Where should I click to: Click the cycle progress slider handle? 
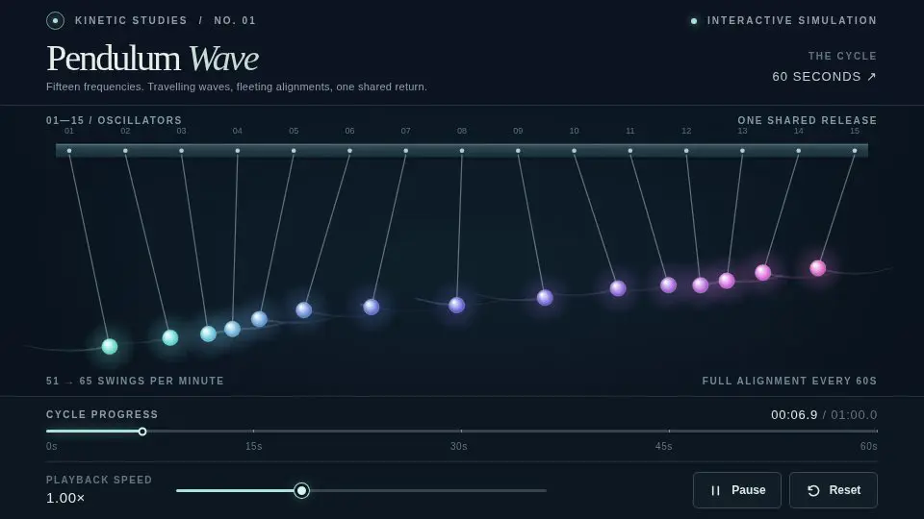point(142,432)
